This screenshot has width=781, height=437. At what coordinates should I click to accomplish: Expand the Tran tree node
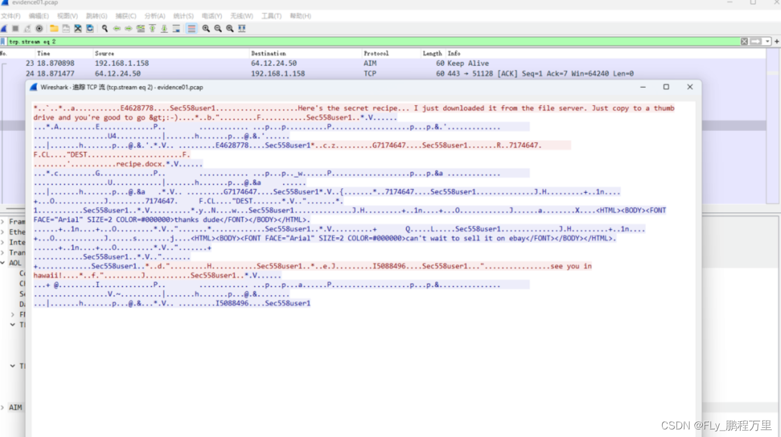(3, 252)
